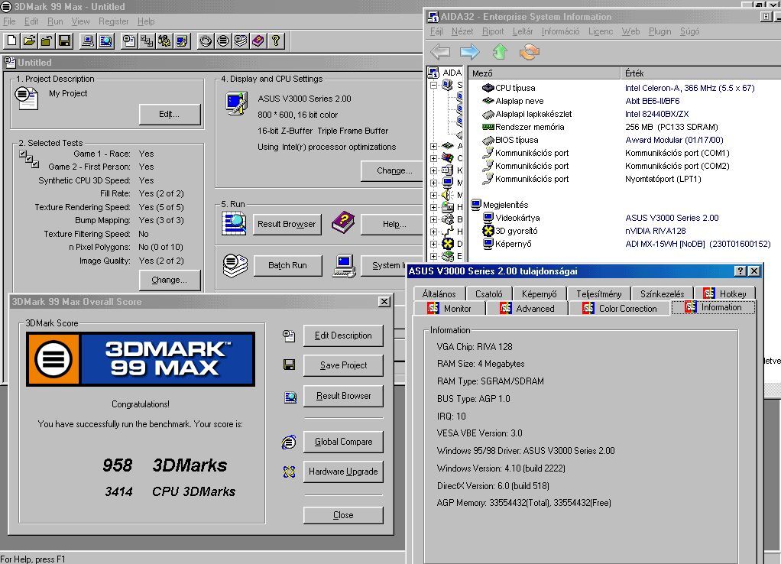781x564 pixels.
Task: Switch to the Color Correction tab
Action: tap(620, 309)
